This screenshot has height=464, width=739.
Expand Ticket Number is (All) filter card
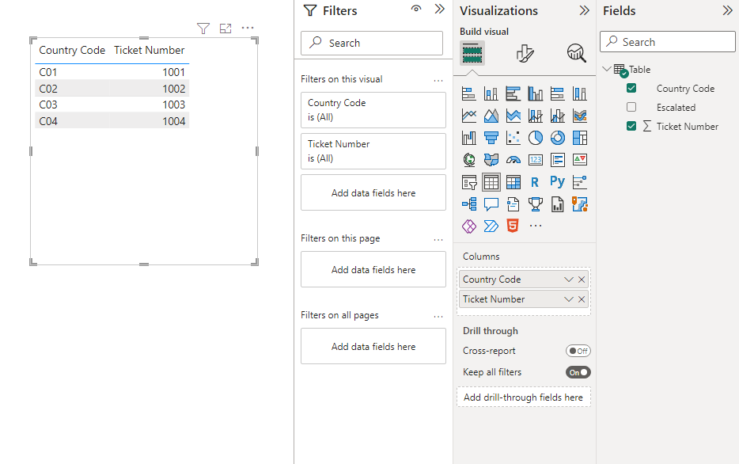click(x=373, y=151)
